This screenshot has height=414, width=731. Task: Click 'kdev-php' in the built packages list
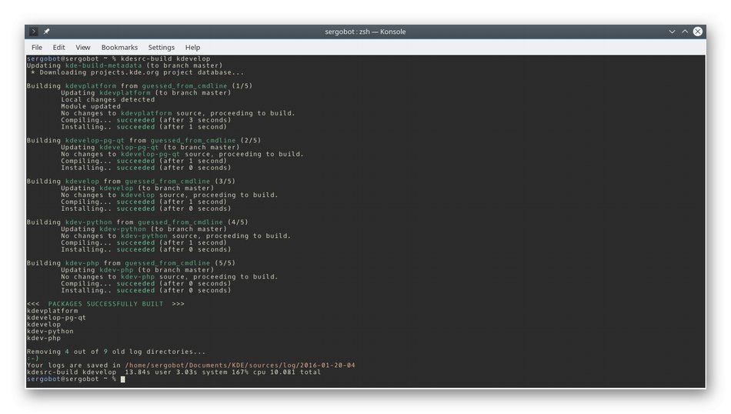click(x=44, y=338)
